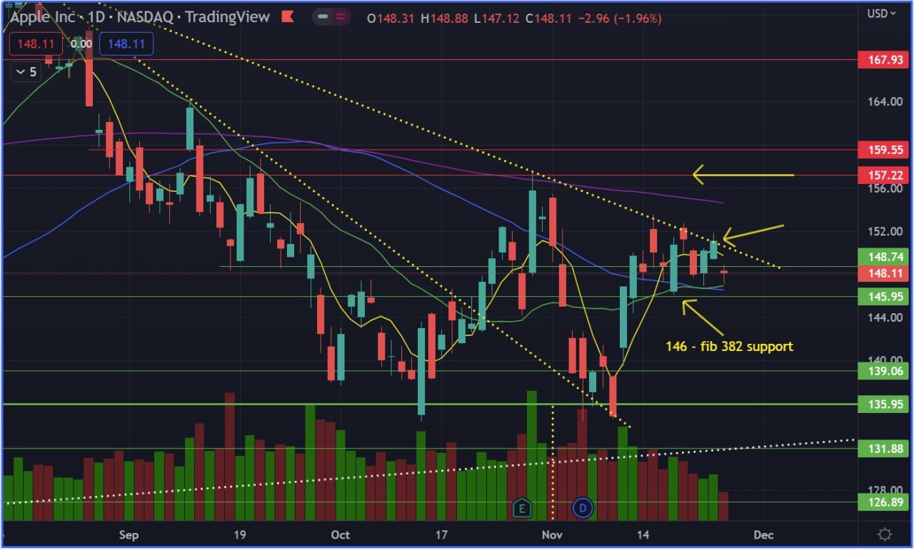The width and height of the screenshot is (914, 550).
Task: Open the dividend 'D' marker on the chart
Action: pyautogui.click(x=583, y=508)
